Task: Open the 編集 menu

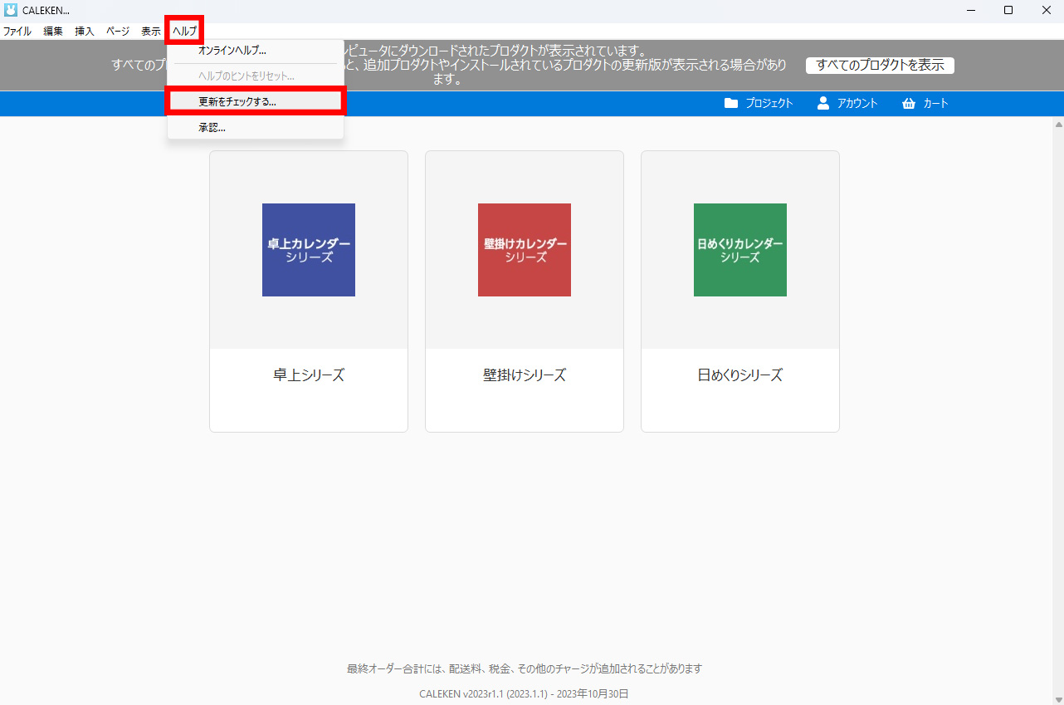Action: [53, 32]
